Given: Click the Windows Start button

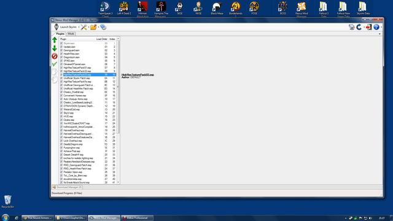Looking at the screenshot, I should tap(6, 217).
